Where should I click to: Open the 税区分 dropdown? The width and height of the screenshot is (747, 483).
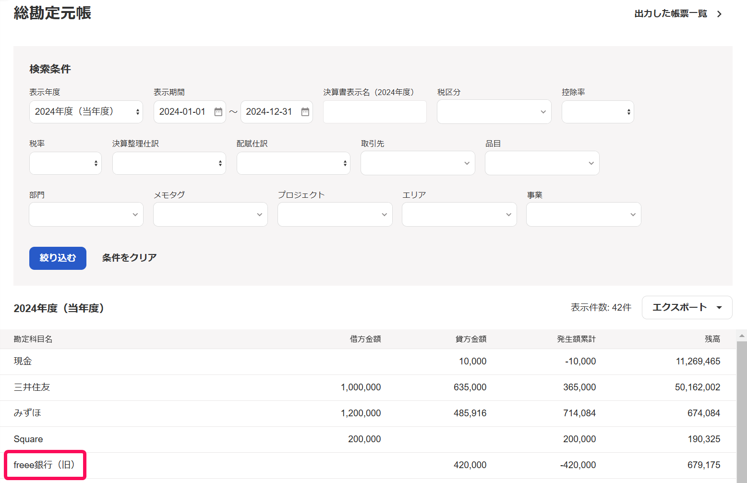pyautogui.click(x=494, y=112)
